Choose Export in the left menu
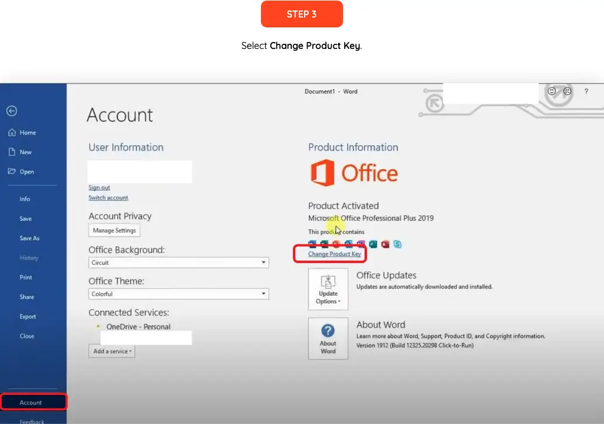Viewport: 604px width, 424px height. point(27,317)
